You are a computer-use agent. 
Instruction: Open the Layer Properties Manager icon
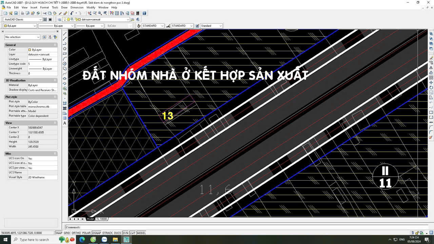click(59, 20)
